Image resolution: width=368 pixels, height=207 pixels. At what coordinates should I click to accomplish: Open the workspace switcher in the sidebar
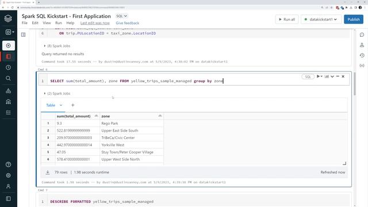tap(10, 32)
